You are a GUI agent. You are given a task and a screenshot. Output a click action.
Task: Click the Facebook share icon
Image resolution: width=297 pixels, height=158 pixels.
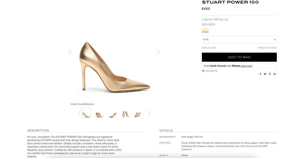[x=260, y=74]
